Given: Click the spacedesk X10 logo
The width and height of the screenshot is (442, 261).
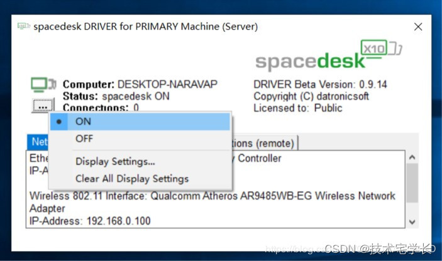Looking at the screenshot, I should click(x=329, y=55).
